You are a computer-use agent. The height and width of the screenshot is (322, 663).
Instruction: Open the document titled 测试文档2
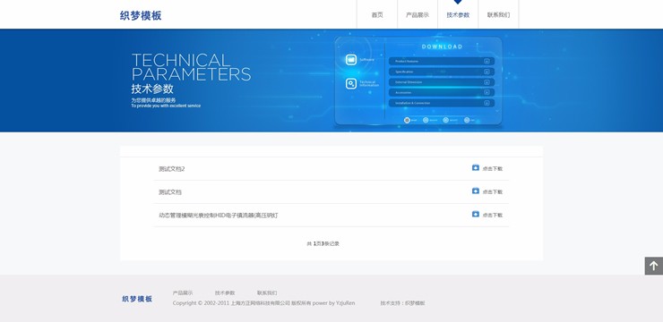172,169
